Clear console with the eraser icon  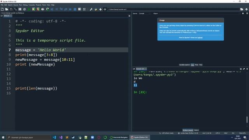coord(244,69)
